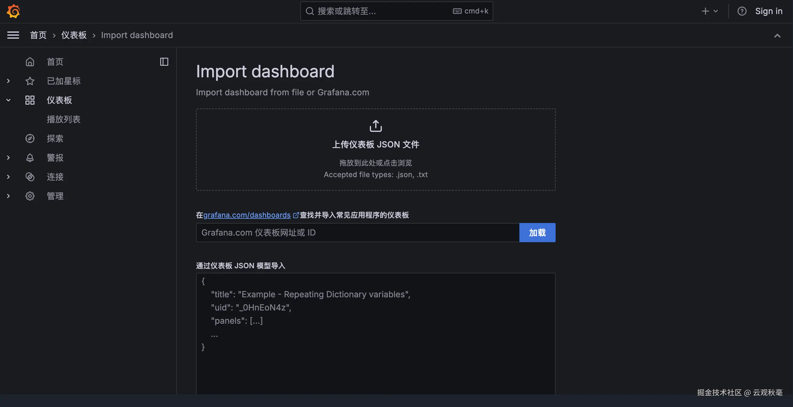This screenshot has height=407, width=793.
Task: Click the Grafana.com 仪表板网址或 ID field
Action: click(358, 233)
